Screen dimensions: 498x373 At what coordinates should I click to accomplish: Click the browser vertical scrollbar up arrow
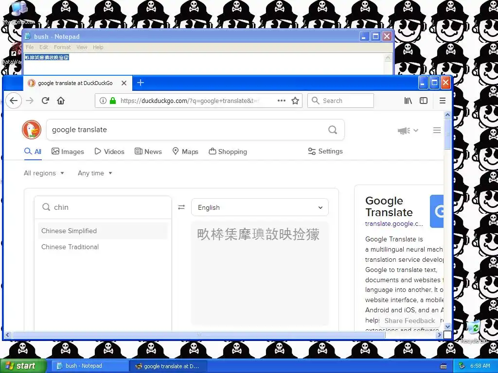click(447, 115)
